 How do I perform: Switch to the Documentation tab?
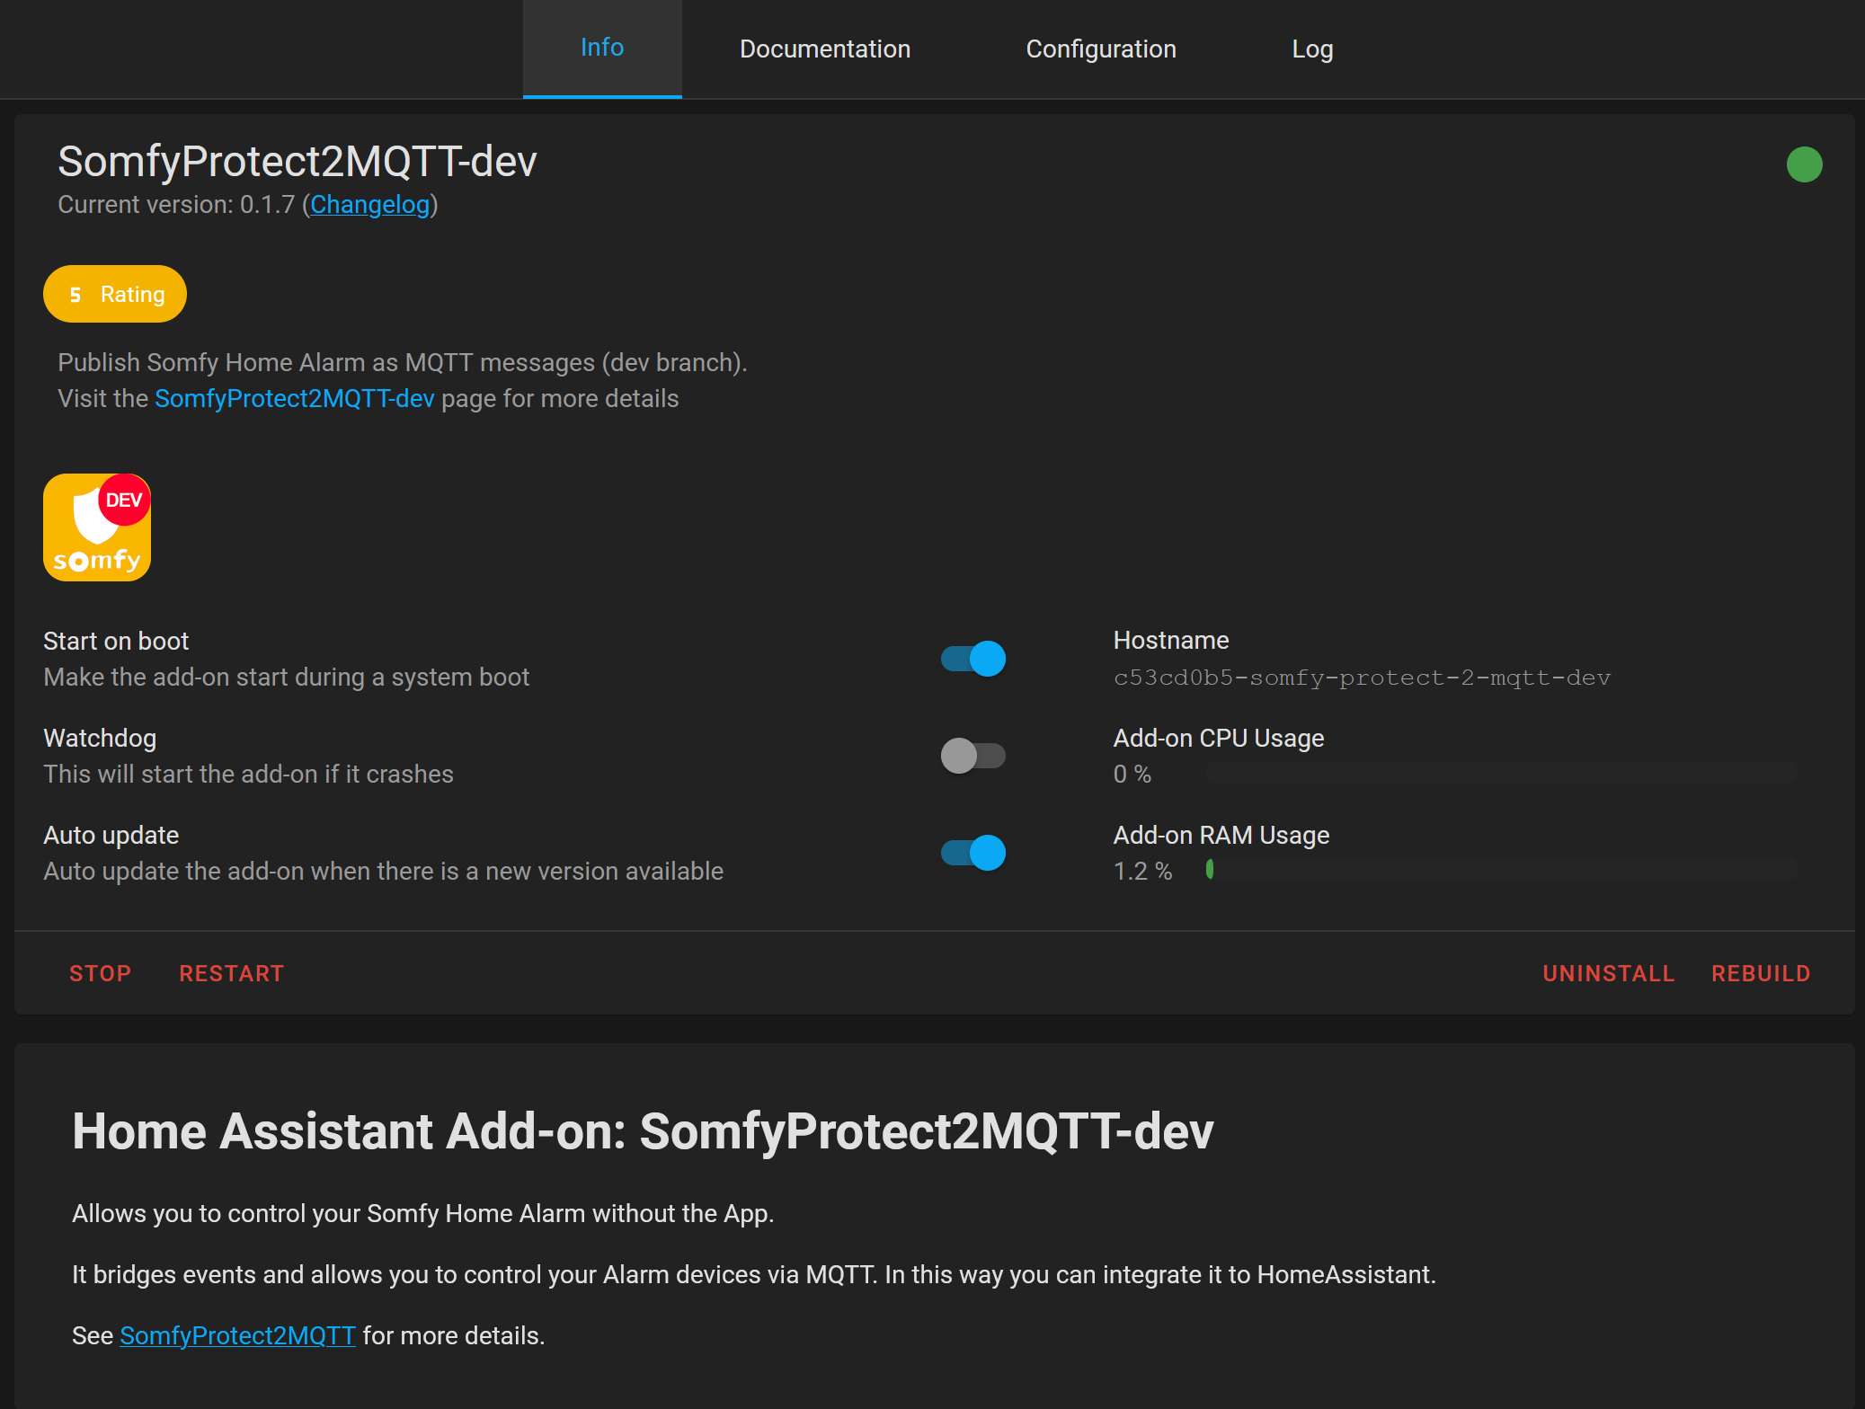point(824,49)
